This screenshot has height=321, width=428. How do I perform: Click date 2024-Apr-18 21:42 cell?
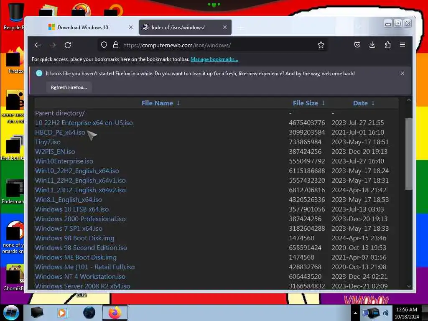(x=359, y=190)
